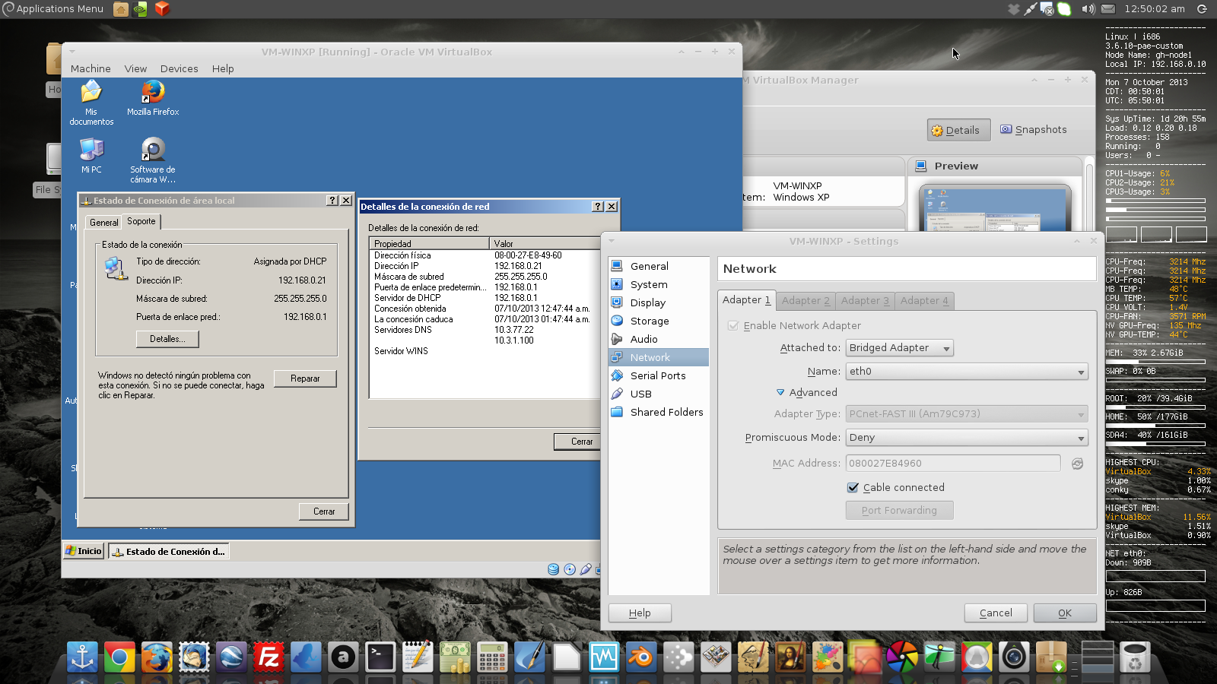Open Google Earth from the dock
The image size is (1217, 684).
[231, 657]
